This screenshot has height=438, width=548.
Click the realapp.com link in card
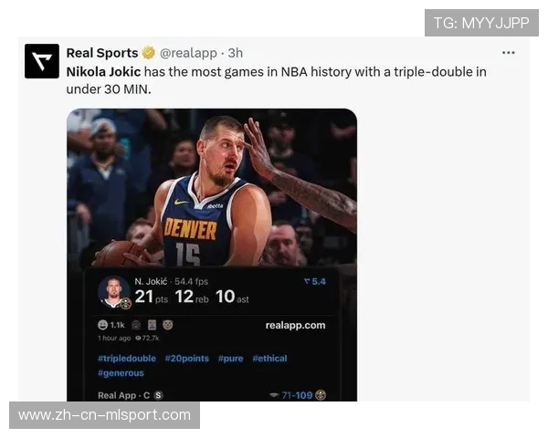tap(295, 325)
